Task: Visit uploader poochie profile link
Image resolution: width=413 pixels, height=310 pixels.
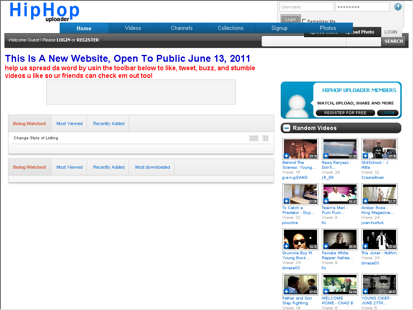Action: click(290, 223)
